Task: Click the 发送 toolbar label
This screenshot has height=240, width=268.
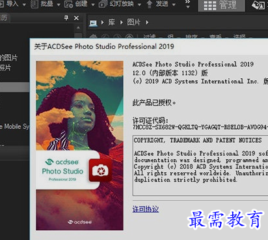Action: tap(162, 4)
